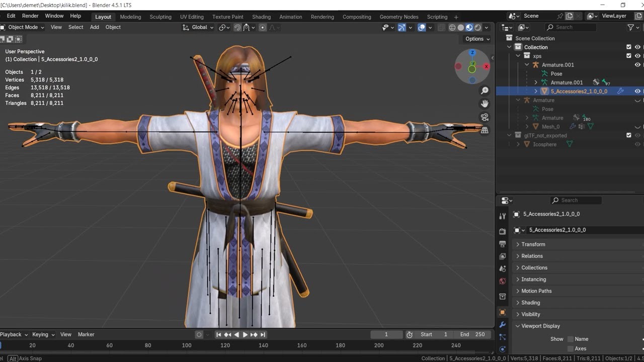This screenshot has height=362, width=644.
Task: Open the Physics properties tab icon
Action: (x=502, y=349)
